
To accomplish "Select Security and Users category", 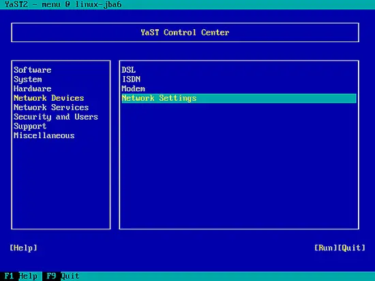I will (56, 117).
